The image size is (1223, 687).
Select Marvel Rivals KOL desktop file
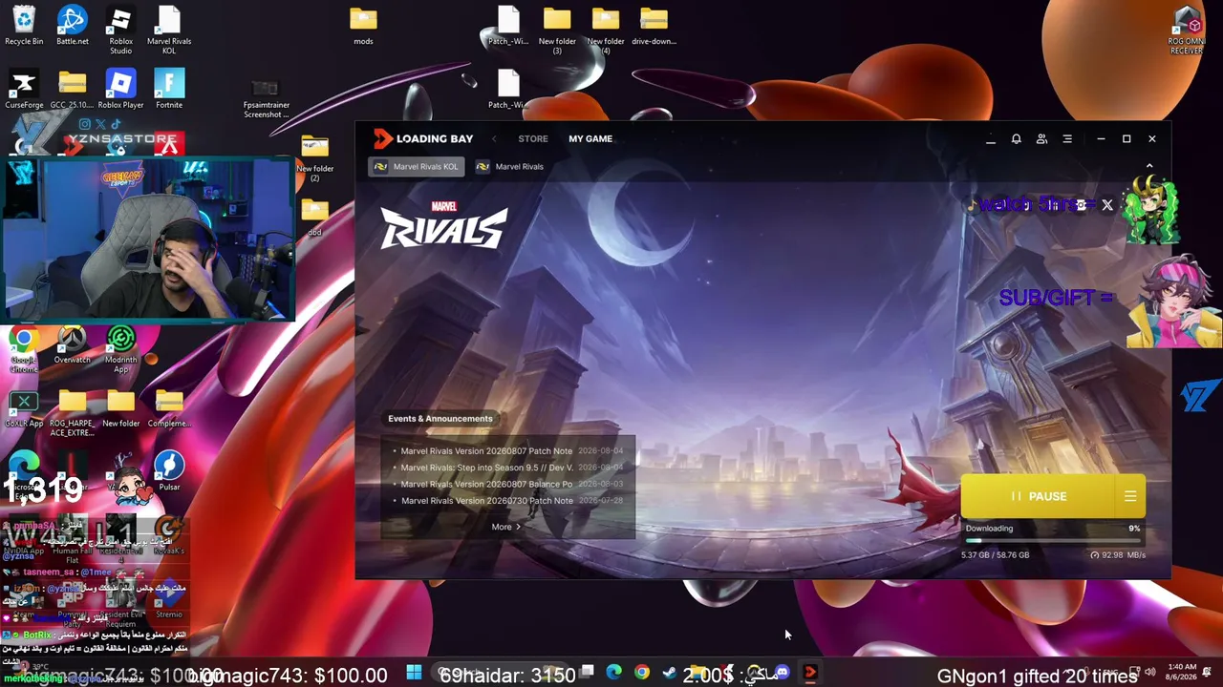[x=169, y=31]
